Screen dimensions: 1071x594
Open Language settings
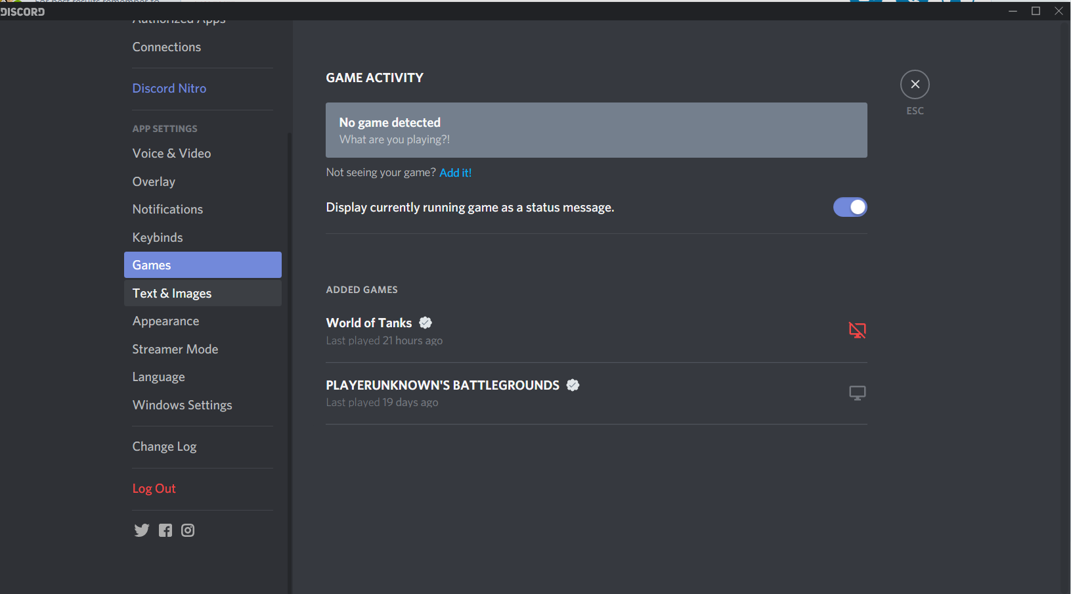click(x=202, y=377)
